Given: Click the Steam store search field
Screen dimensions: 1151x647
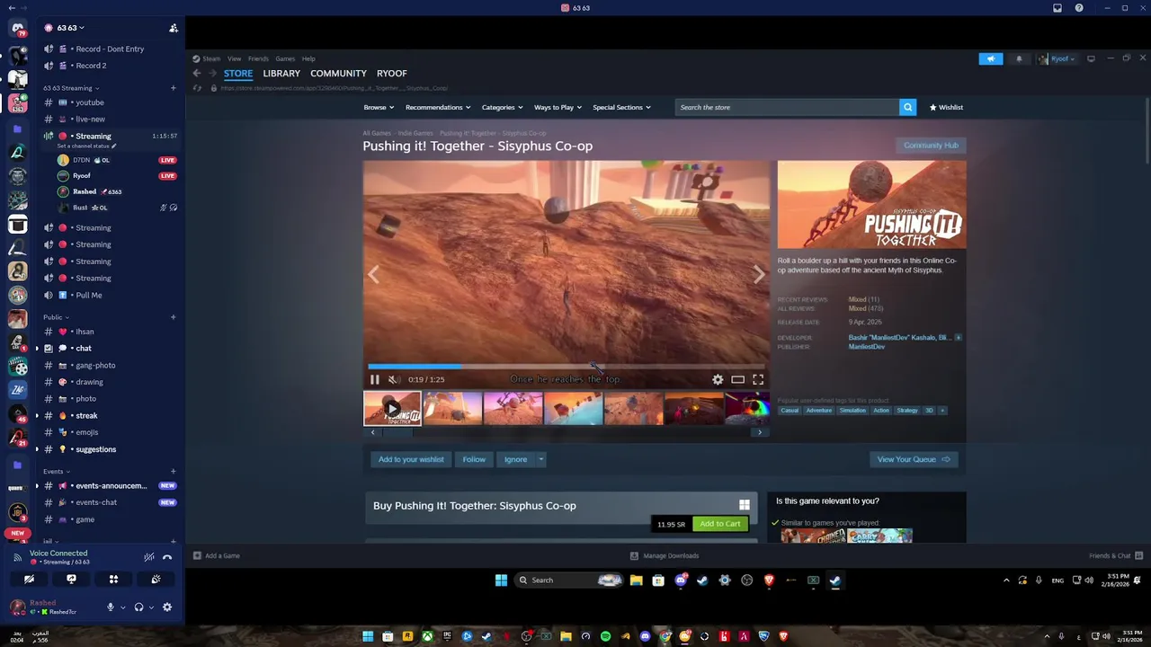Looking at the screenshot, I should click(x=788, y=107).
